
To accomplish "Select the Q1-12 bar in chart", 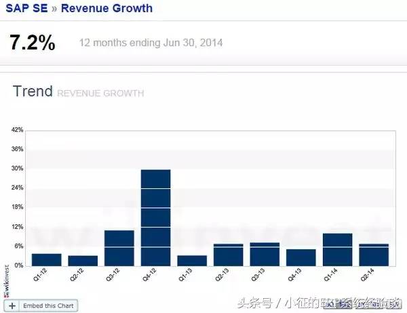I will coord(46,259).
